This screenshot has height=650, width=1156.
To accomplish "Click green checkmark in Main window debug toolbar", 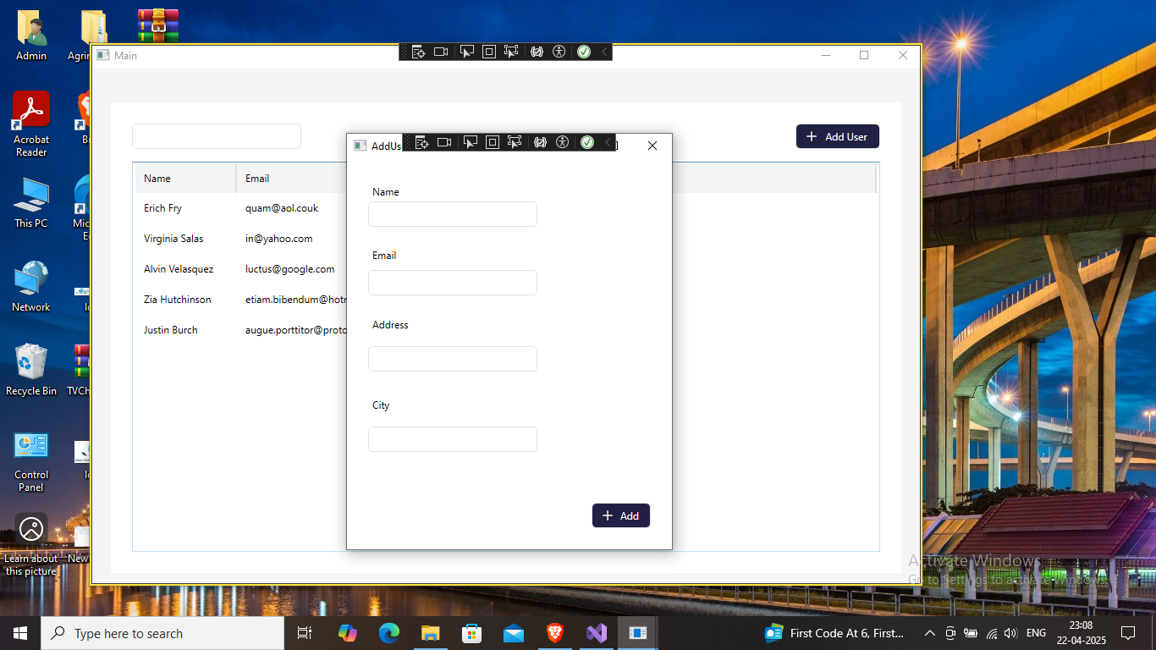I will point(584,52).
